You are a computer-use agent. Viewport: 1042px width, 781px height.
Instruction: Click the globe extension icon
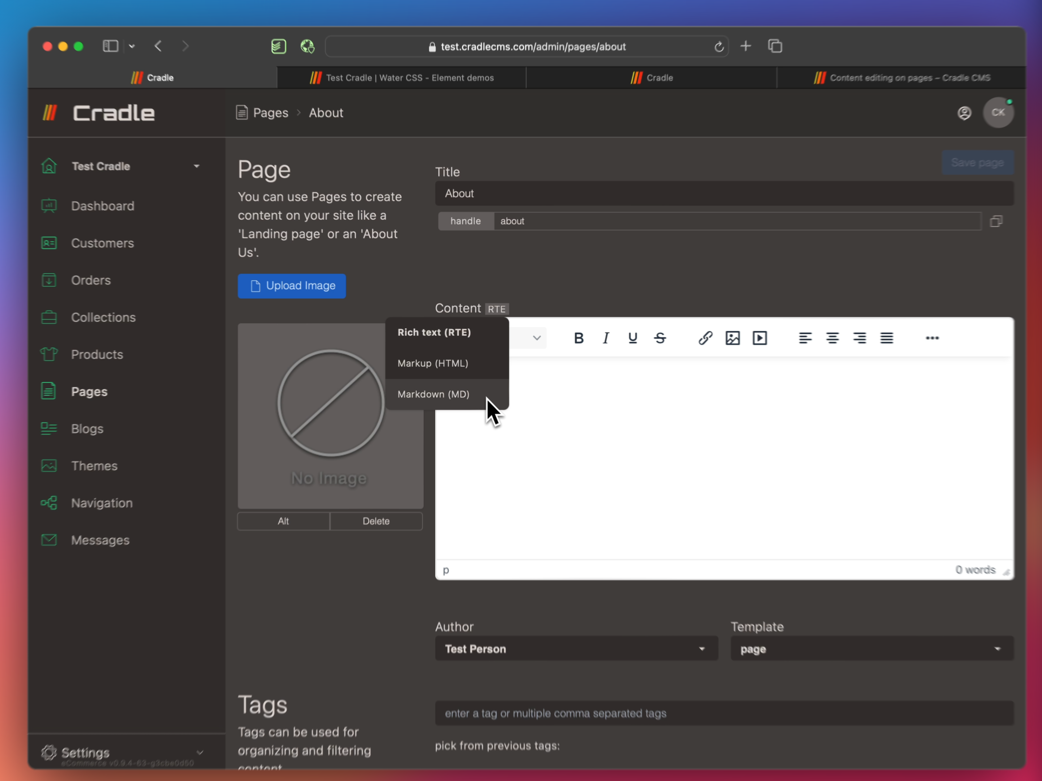tap(307, 46)
